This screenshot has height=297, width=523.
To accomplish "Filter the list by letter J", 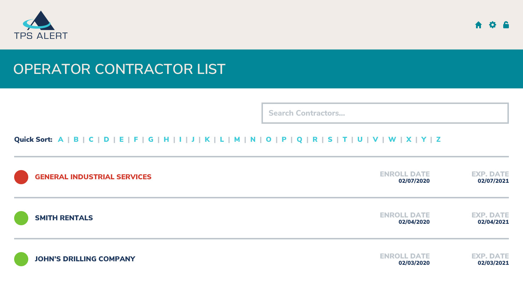I will pyautogui.click(x=193, y=139).
